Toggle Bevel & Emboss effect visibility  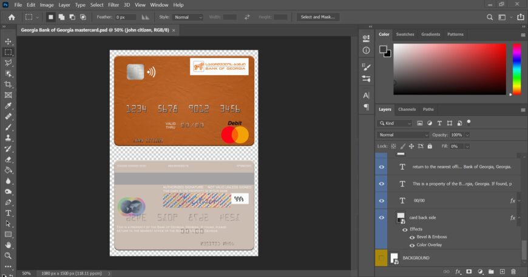(412, 238)
